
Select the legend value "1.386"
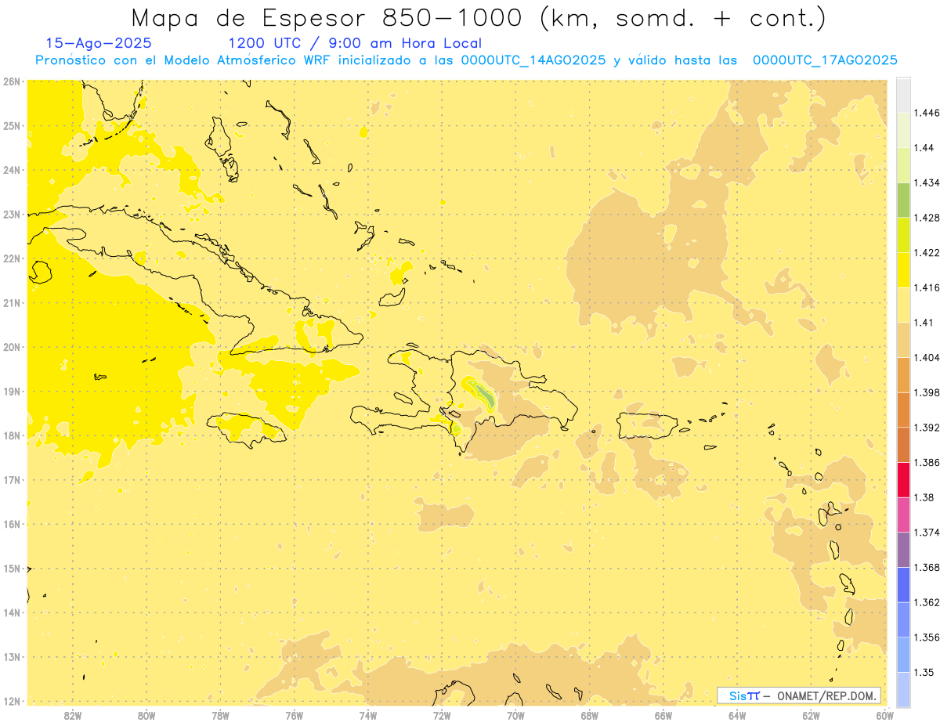click(926, 462)
